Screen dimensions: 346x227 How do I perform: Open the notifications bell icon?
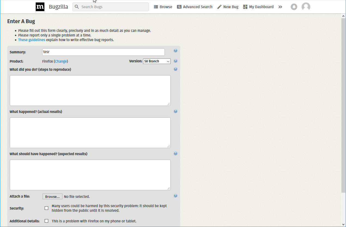click(x=294, y=7)
